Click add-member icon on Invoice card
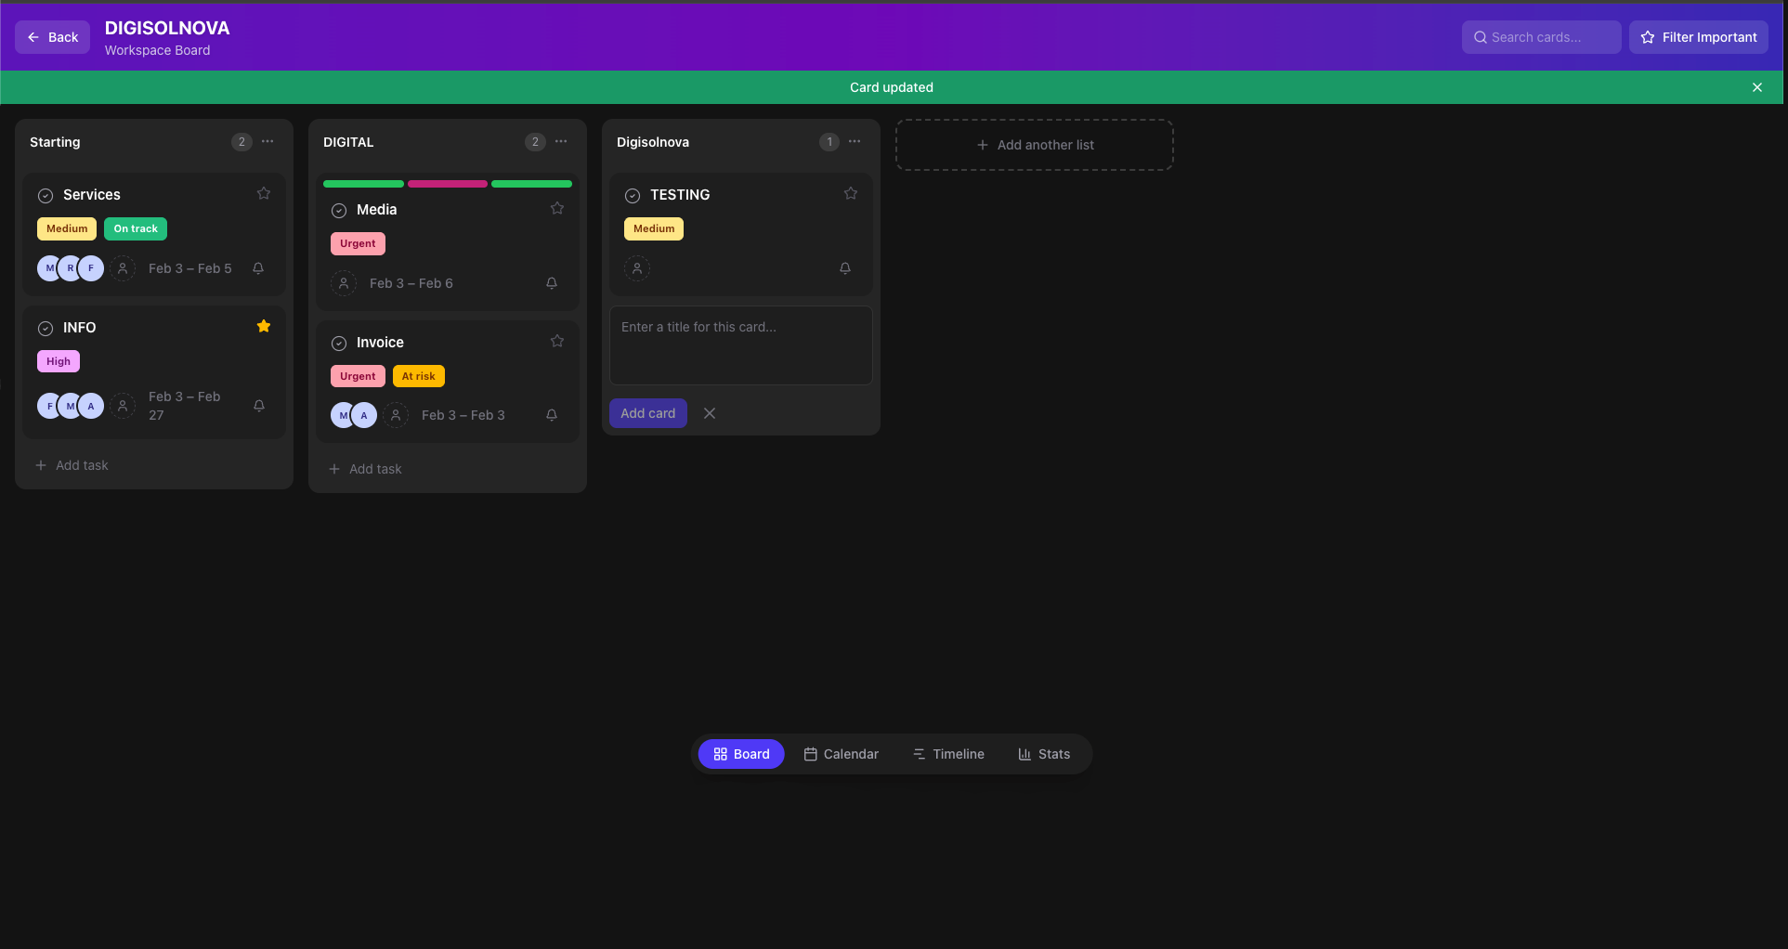Viewport: 1788px width, 949px height. coord(396,415)
